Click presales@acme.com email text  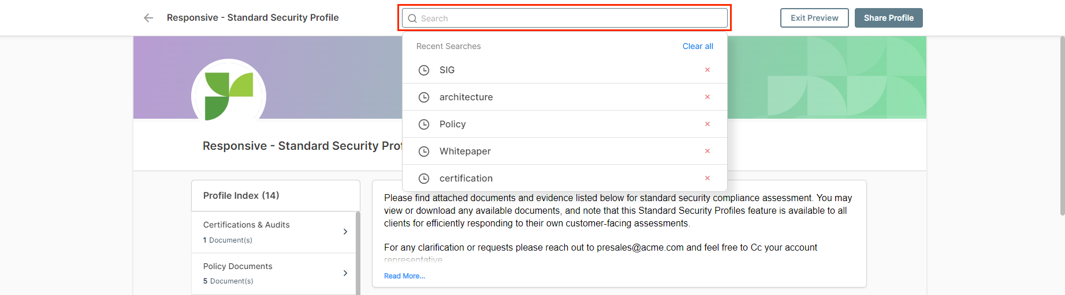[640, 248]
